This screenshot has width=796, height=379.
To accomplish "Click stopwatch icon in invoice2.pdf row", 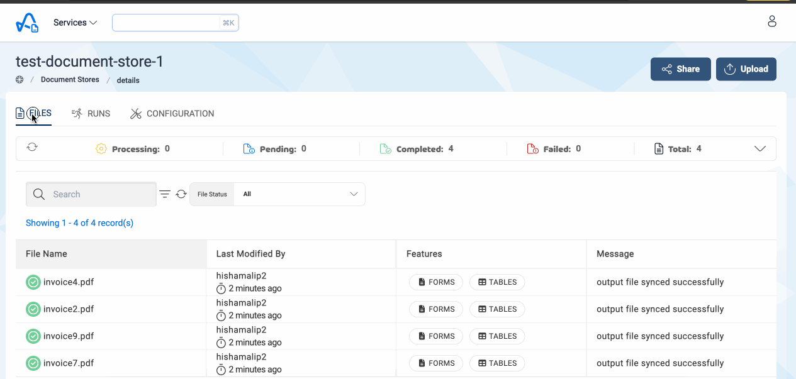I will [221, 316].
